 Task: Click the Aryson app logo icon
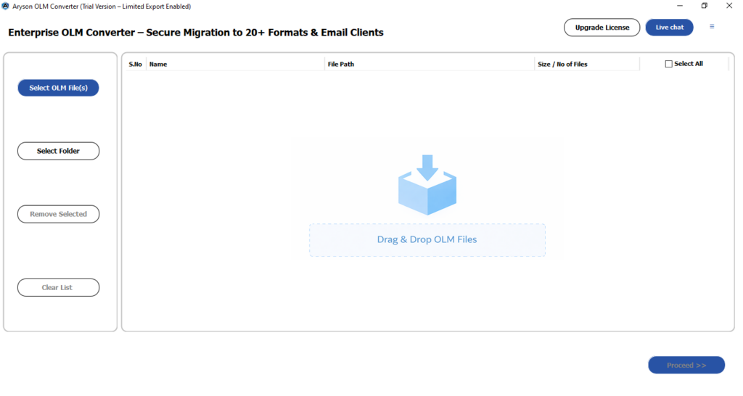pyautogui.click(x=5, y=6)
